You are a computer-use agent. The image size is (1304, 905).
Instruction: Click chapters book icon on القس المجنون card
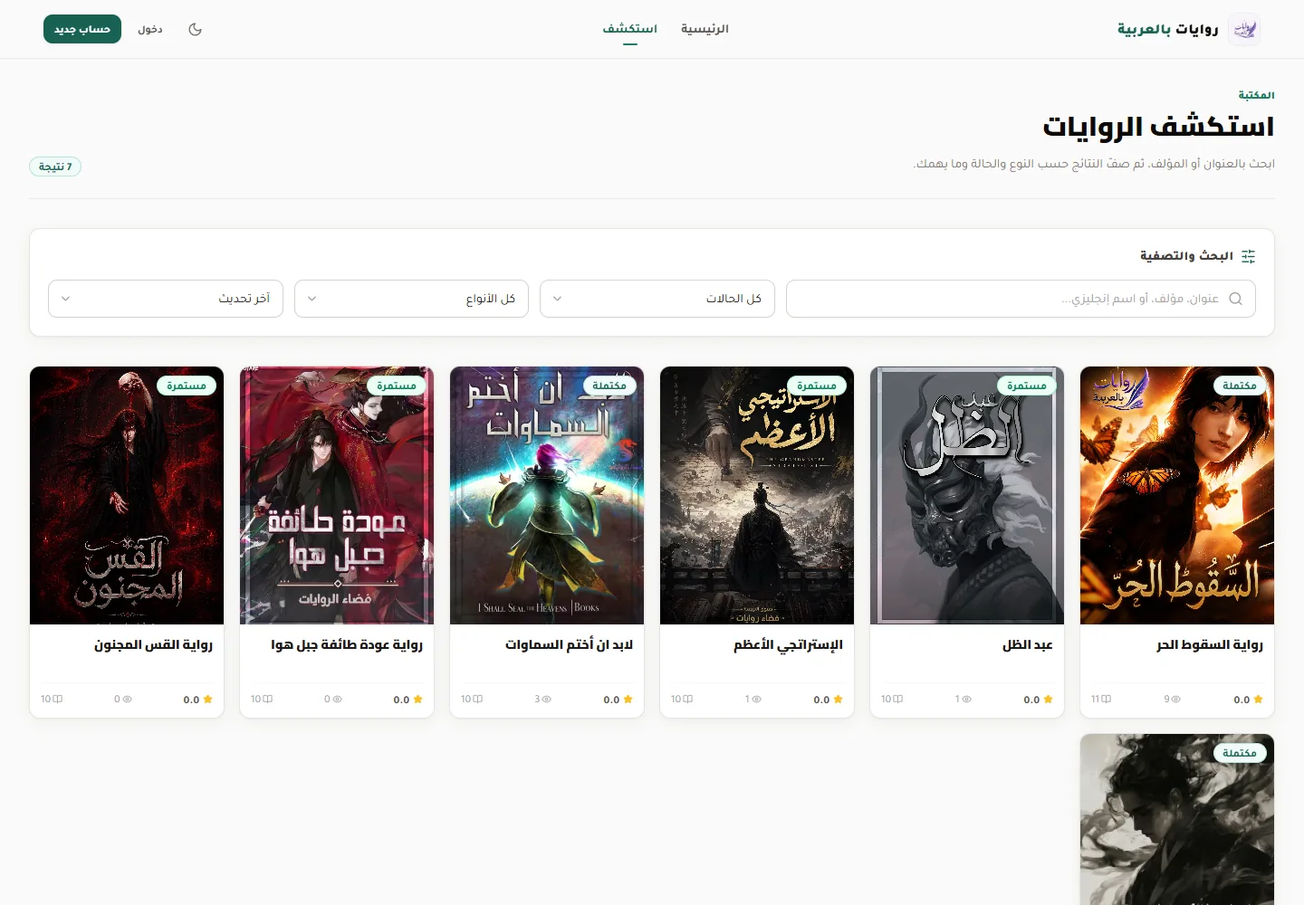coord(58,700)
